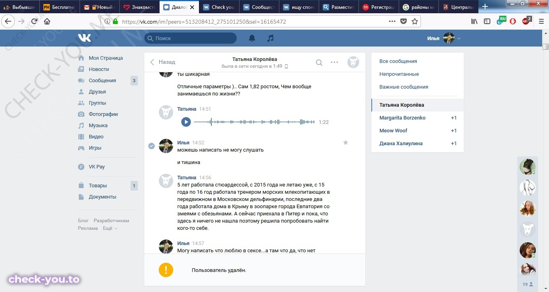Bookmark this page star icon
The width and height of the screenshot is (549, 292).
(415, 22)
